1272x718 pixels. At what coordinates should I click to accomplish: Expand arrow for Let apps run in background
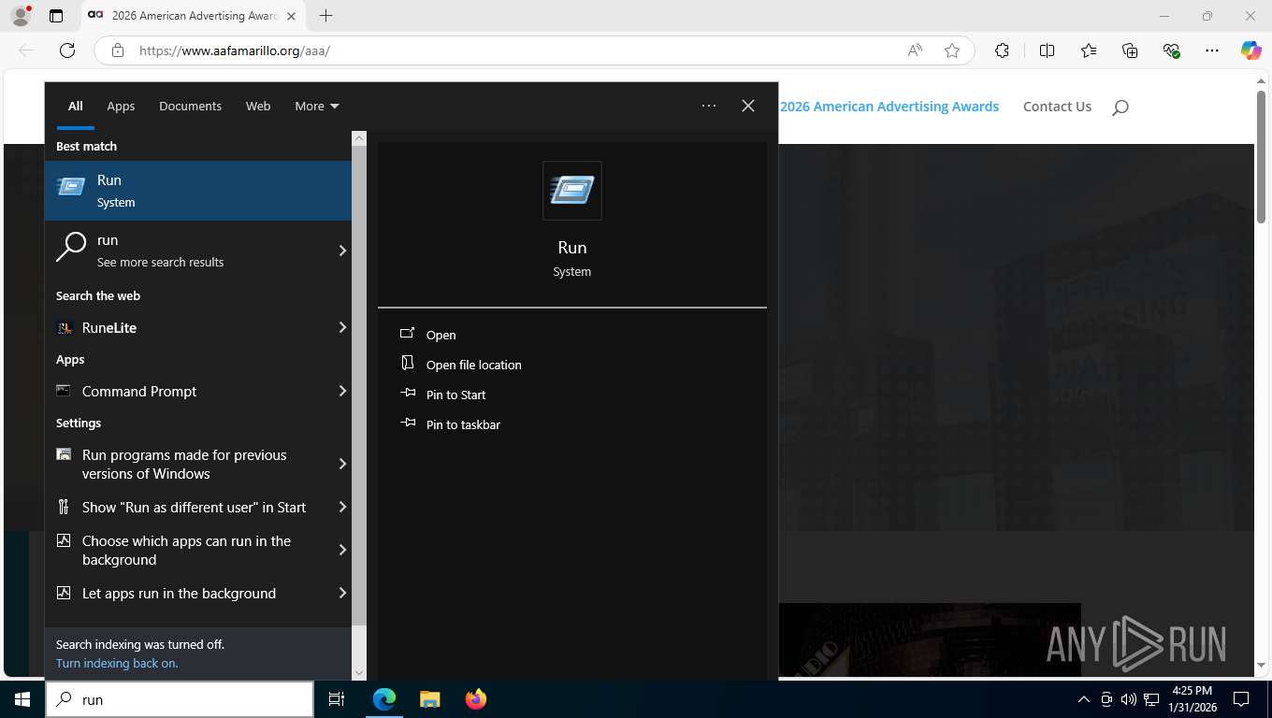(x=342, y=593)
